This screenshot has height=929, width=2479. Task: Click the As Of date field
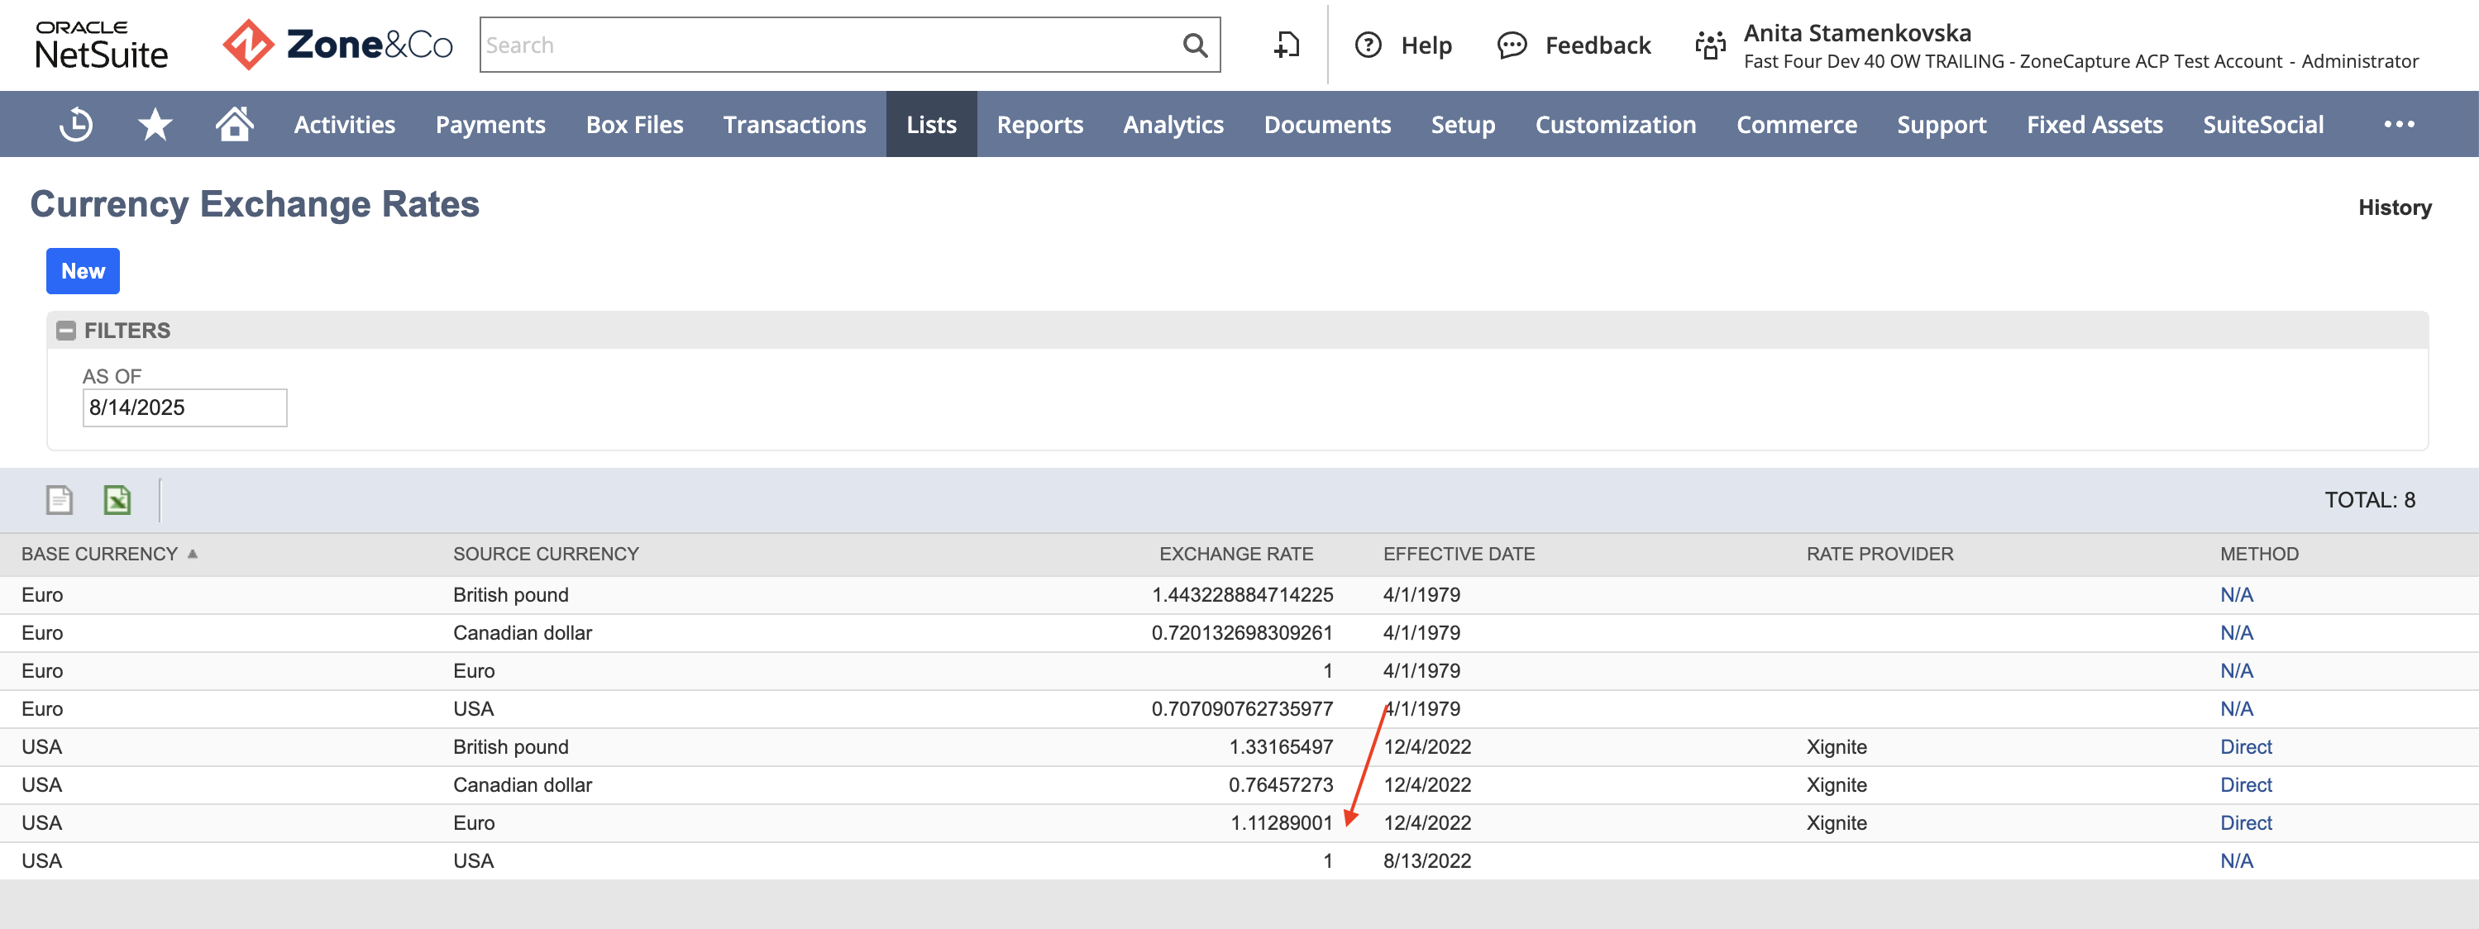(184, 407)
